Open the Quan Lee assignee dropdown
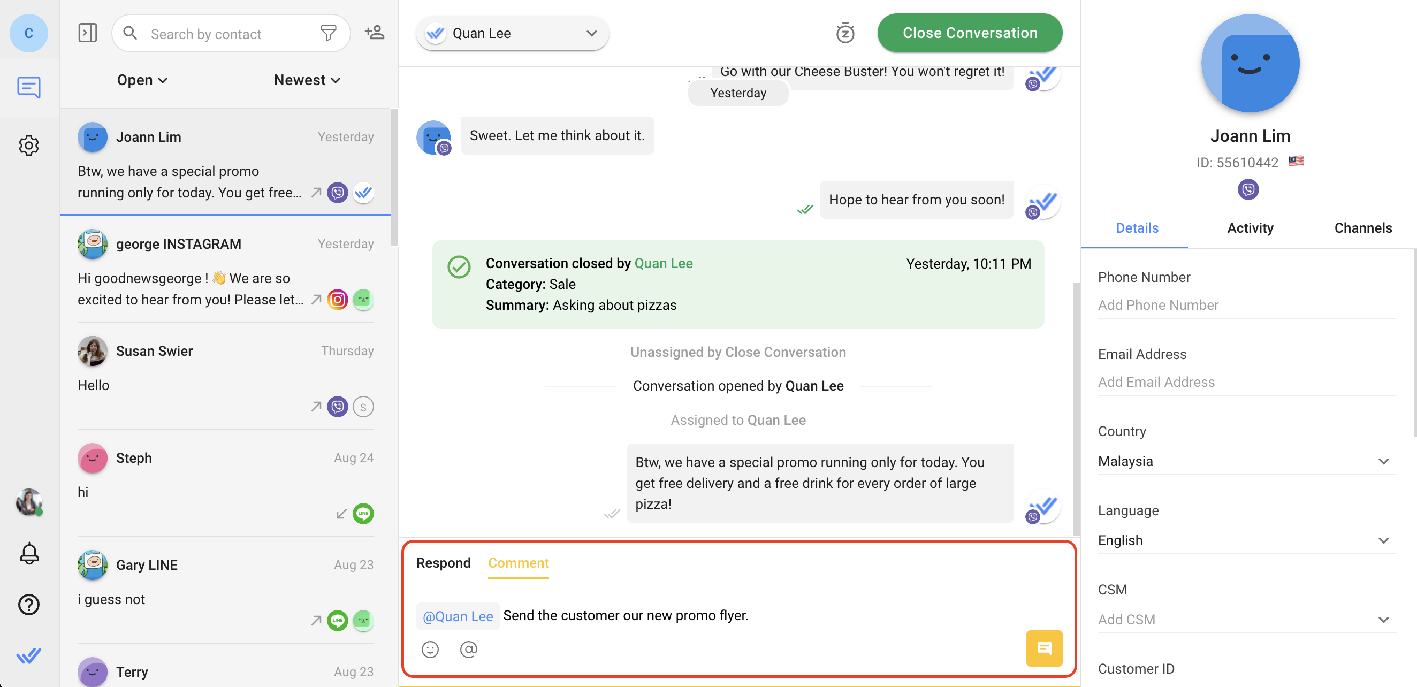Image resolution: width=1417 pixels, height=687 pixels. tap(512, 34)
